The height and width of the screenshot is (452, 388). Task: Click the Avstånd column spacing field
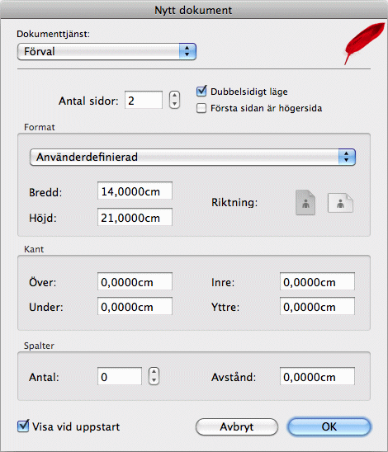point(317,376)
